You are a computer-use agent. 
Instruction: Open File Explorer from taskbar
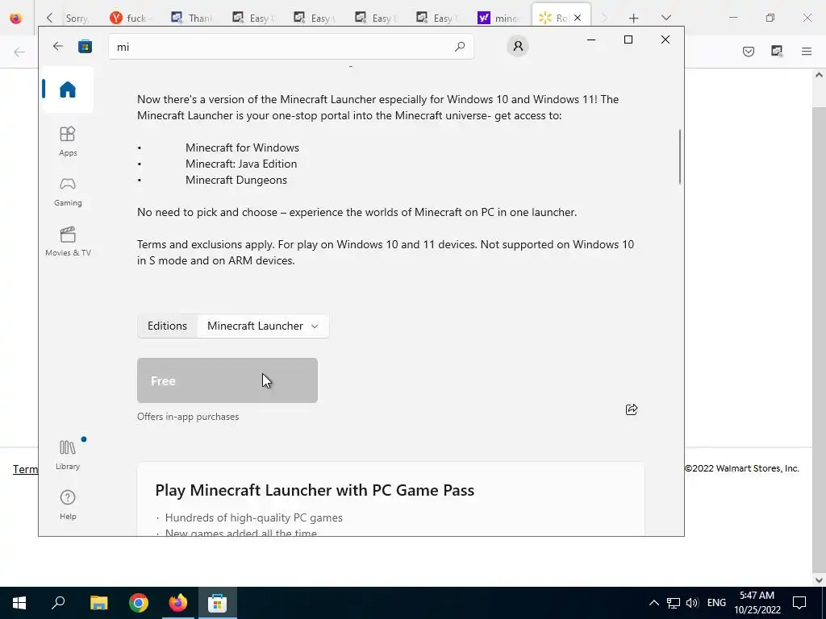coord(98,603)
